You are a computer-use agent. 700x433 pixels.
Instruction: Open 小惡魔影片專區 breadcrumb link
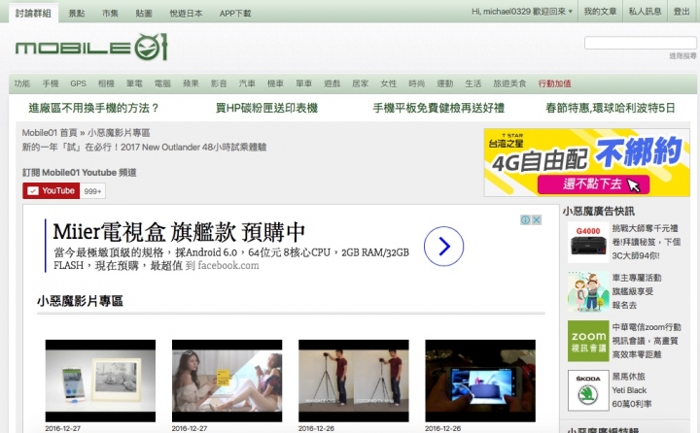click(119, 133)
